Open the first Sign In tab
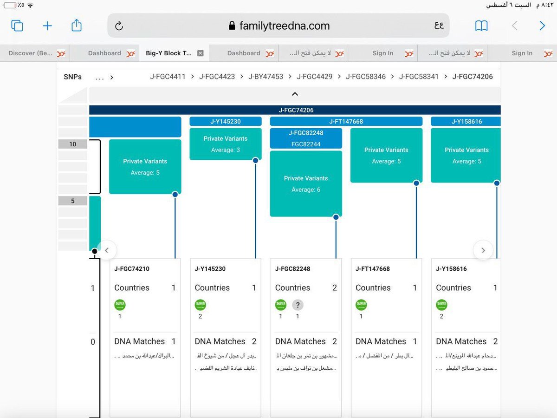Viewport: 557px width, 418px height. point(383,53)
